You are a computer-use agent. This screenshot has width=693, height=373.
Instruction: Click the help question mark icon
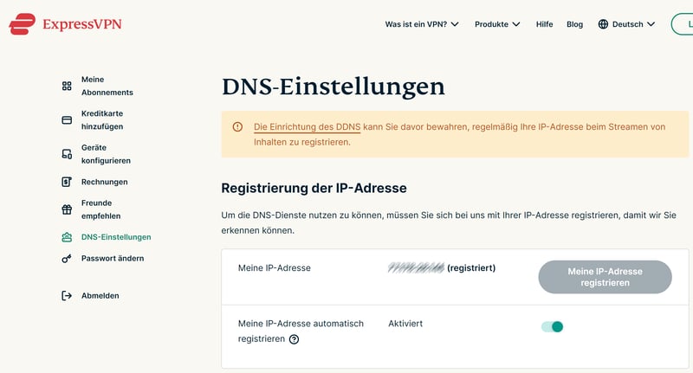coord(294,339)
